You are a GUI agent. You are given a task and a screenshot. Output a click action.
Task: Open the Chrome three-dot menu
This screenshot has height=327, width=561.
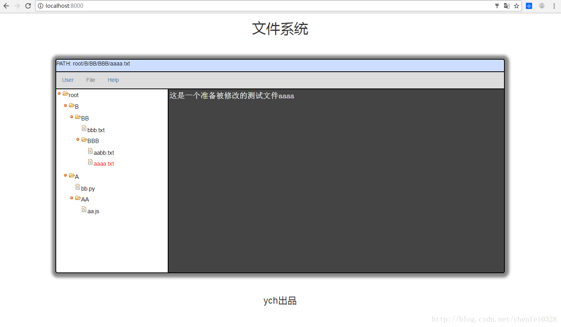tap(554, 6)
